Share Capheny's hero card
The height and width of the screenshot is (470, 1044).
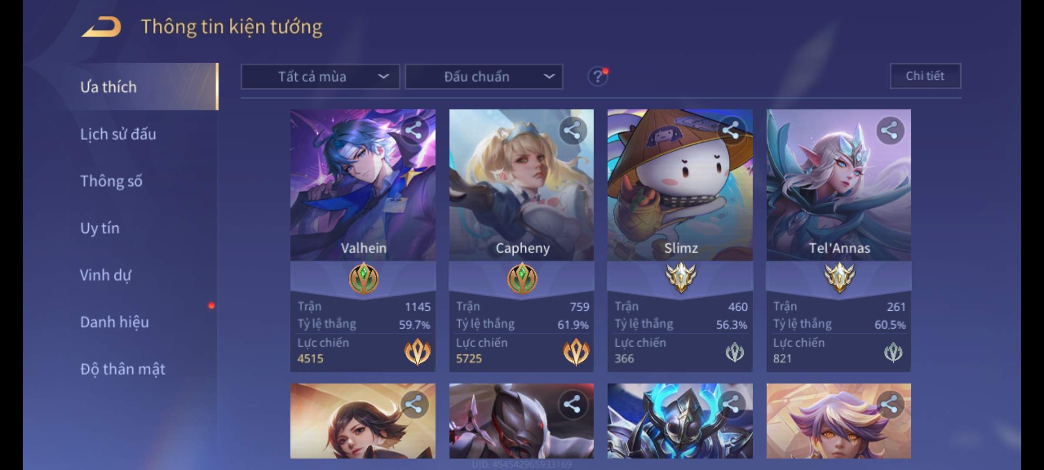click(572, 130)
